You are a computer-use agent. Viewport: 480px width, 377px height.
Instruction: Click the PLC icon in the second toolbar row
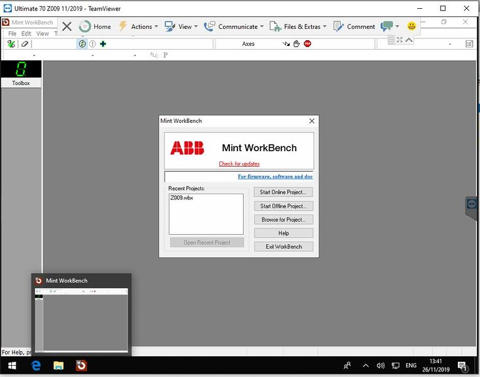coord(154,55)
